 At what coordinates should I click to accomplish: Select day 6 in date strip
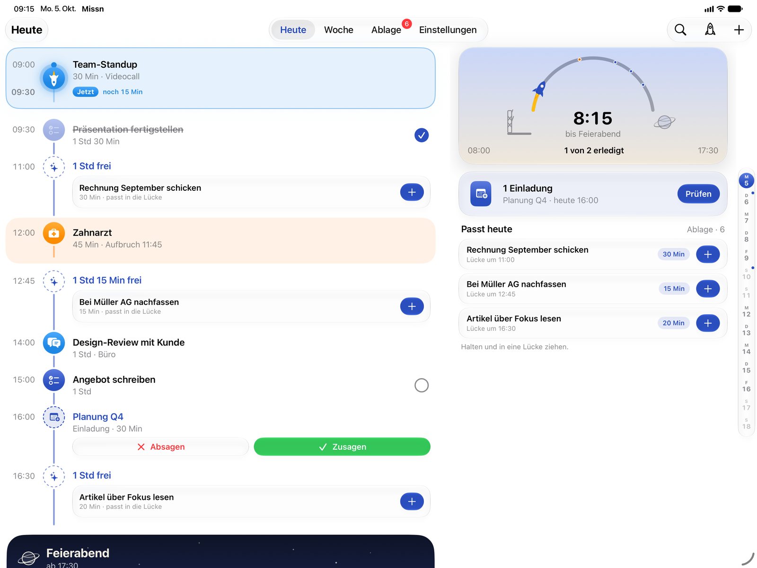click(746, 199)
